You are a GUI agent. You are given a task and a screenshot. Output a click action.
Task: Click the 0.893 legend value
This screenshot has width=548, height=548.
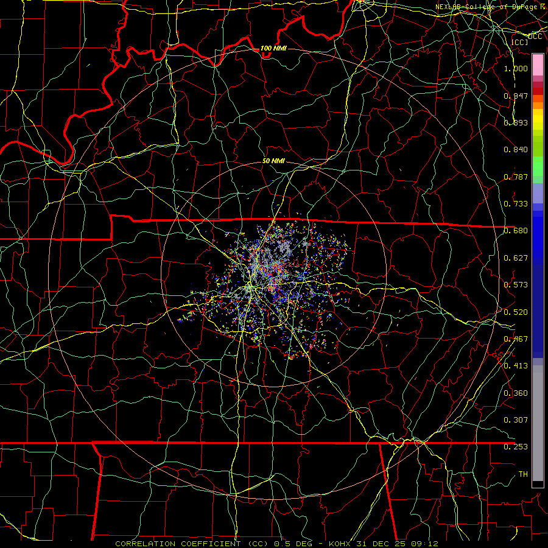click(516, 122)
